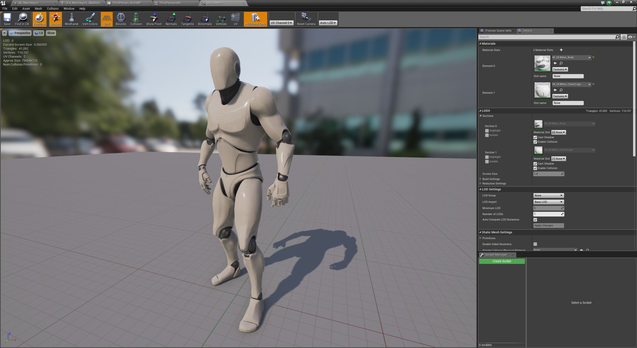The height and width of the screenshot is (348, 637).
Task: Open UV Channel 0 dropdown
Action: (281, 23)
